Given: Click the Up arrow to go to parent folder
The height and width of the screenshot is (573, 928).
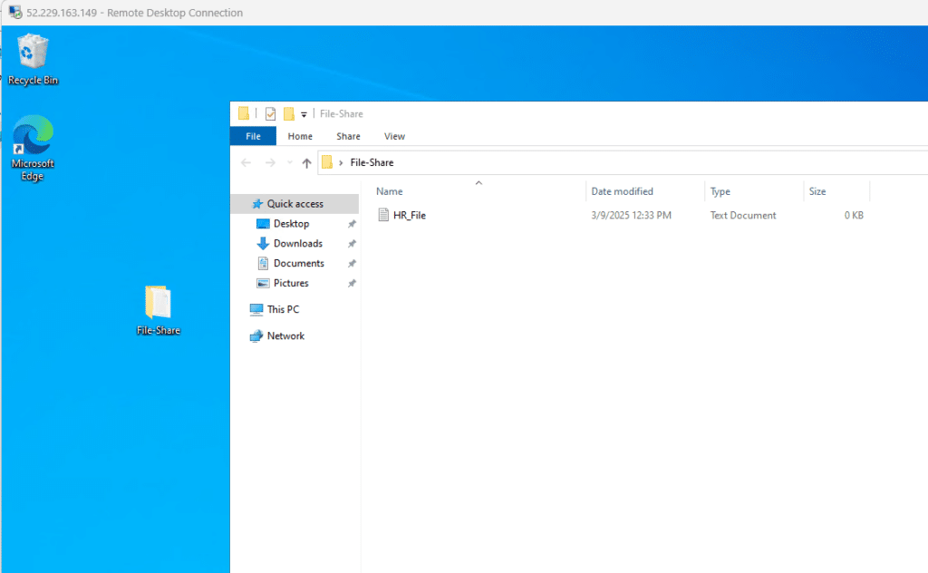Looking at the screenshot, I should (306, 163).
